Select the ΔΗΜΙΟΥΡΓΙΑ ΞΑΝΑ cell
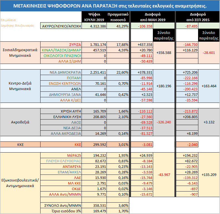 click(x=61, y=94)
